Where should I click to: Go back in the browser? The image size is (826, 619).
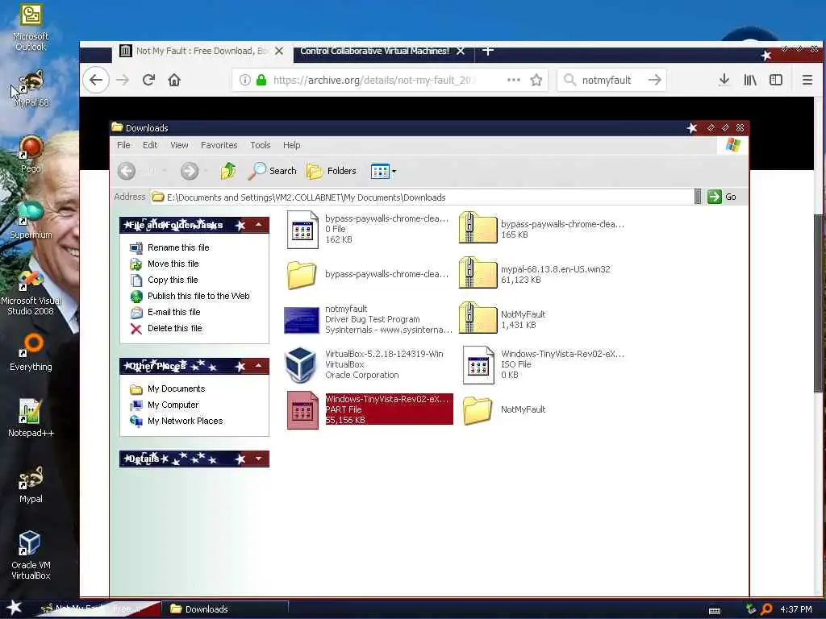(96, 80)
